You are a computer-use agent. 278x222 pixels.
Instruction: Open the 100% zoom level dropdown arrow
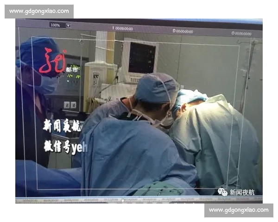pos(68,25)
